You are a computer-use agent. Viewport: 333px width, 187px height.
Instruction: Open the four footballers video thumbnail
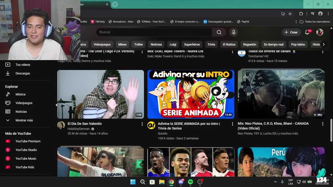pyautogui.click(x=191, y=162)
